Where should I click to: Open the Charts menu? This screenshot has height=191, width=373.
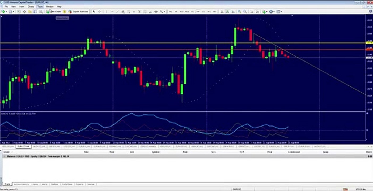pyautogui.click(x=31, y=6)
